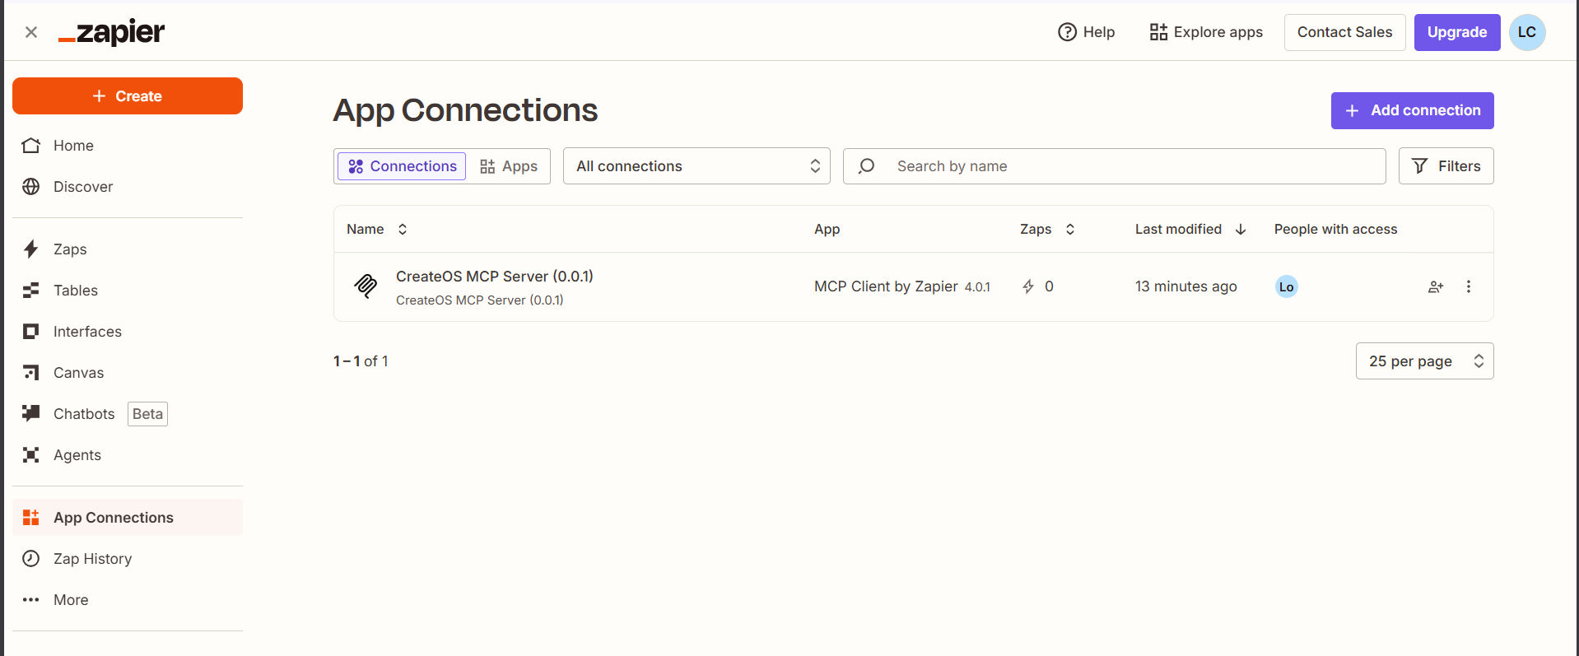Open Discover in sidebar
The height and width of the screenshot is (656, 1579).
[128, 187]
